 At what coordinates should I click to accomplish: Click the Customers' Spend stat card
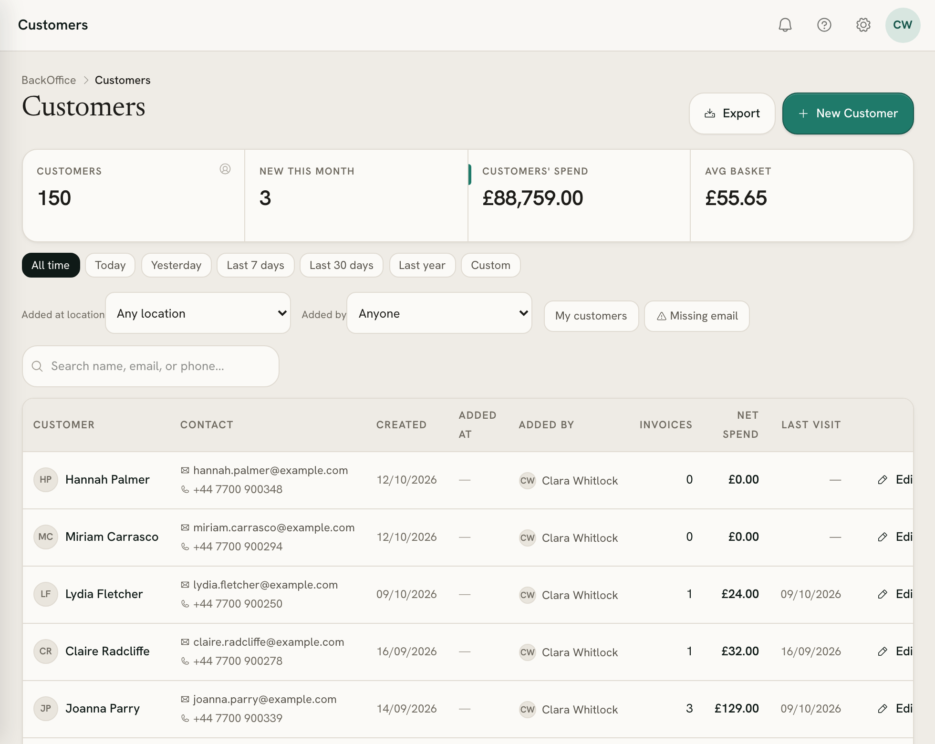point(579,196)
